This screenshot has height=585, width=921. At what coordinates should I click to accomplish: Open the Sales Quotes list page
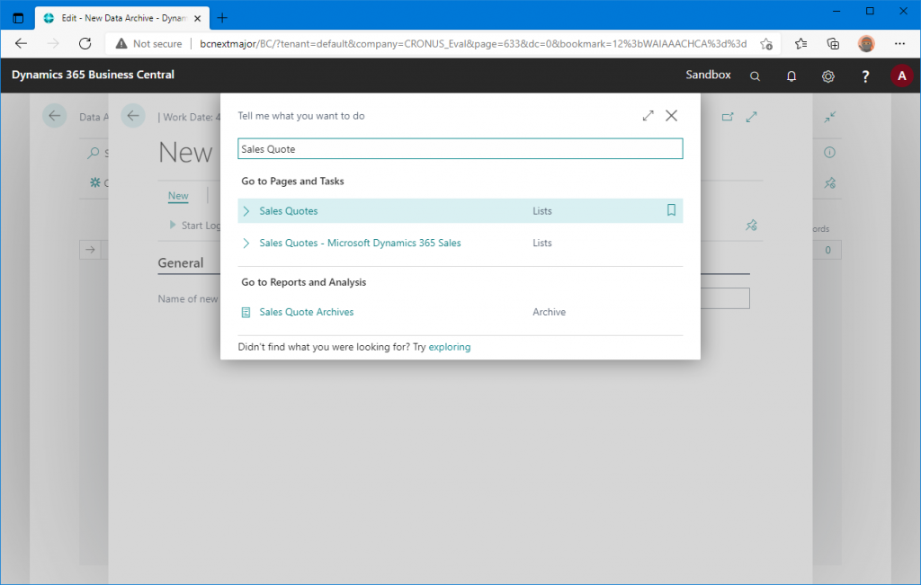pos(289,211)
